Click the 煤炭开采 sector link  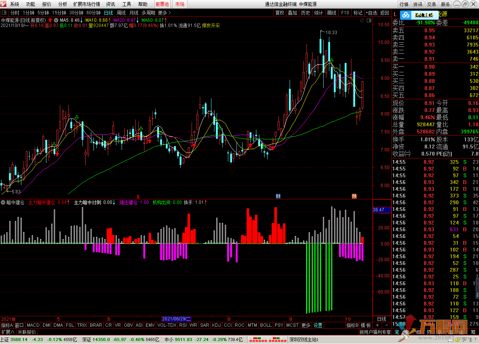click(211, 26)
